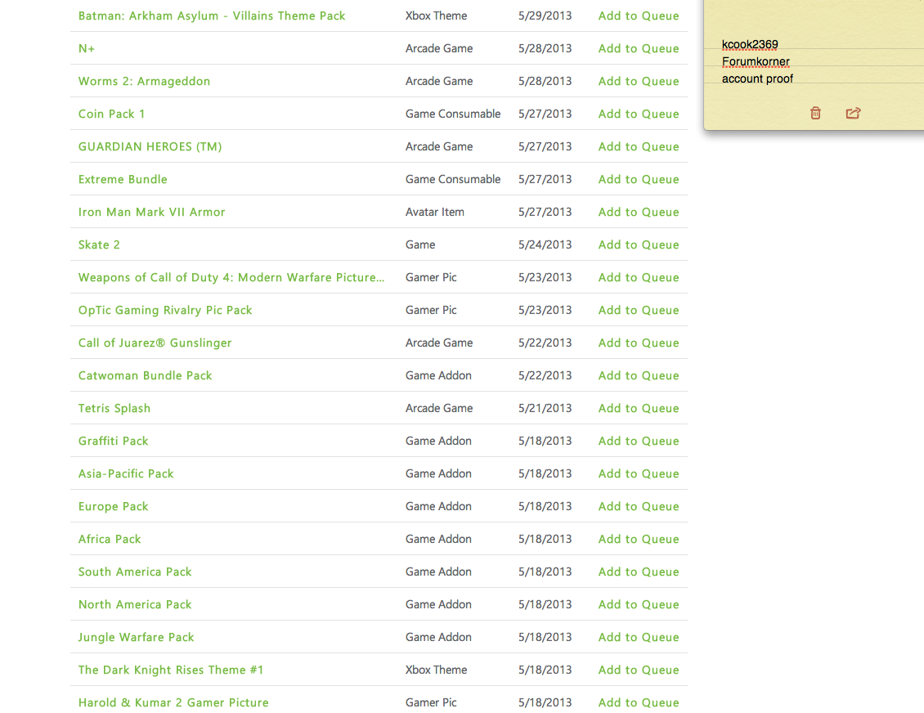Select Game type cell for Skate 2

tap(420, 244)
